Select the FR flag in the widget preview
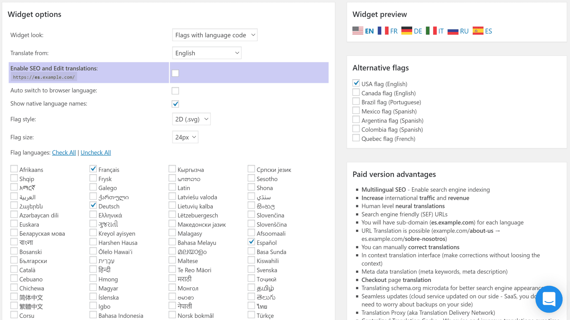Viewport: 570px width, 320px height. (388, 31)
